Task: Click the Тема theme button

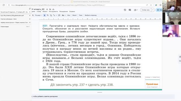Action: click(81, 15)
